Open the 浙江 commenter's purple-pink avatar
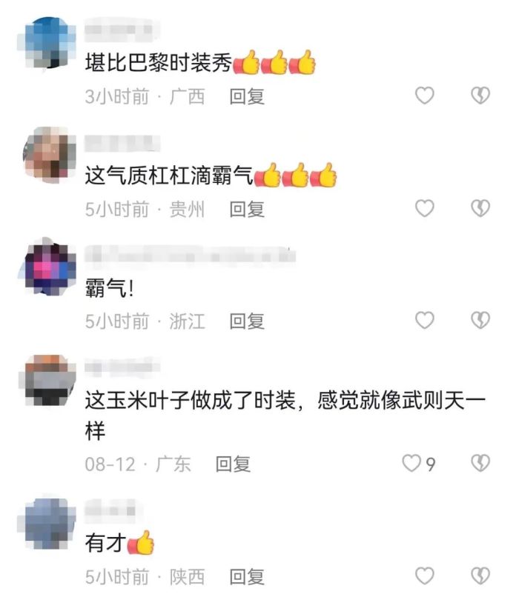This screenshot has height=597, width=519. (x=47, y=266)
